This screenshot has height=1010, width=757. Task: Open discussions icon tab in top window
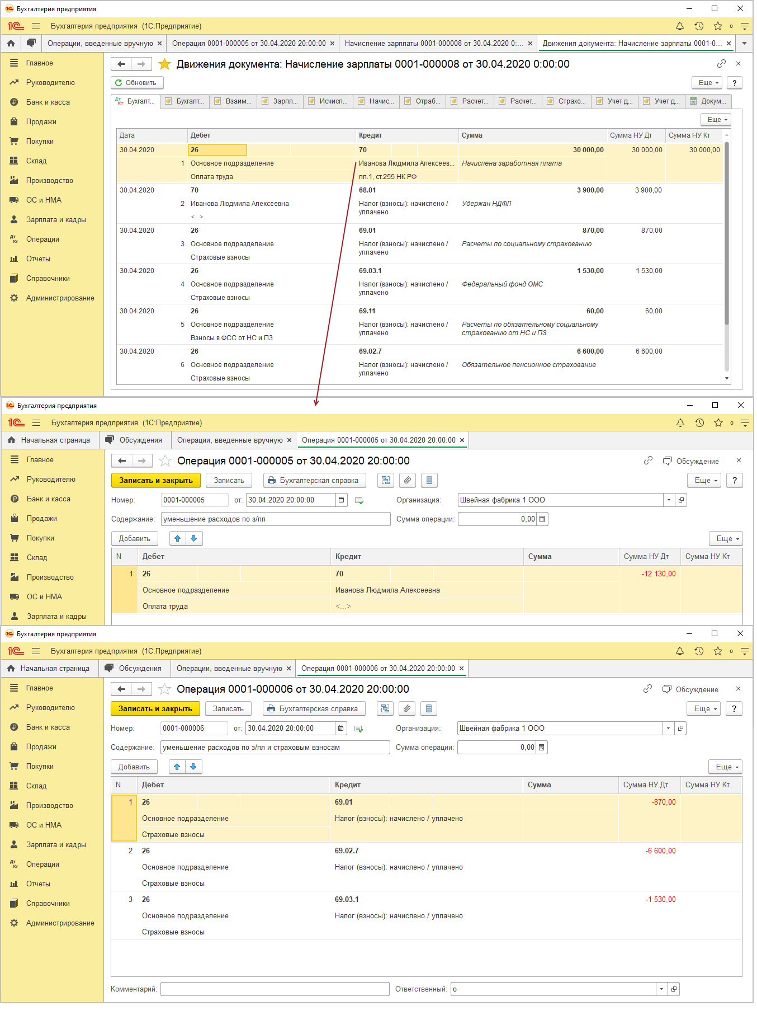click(31, 43)
